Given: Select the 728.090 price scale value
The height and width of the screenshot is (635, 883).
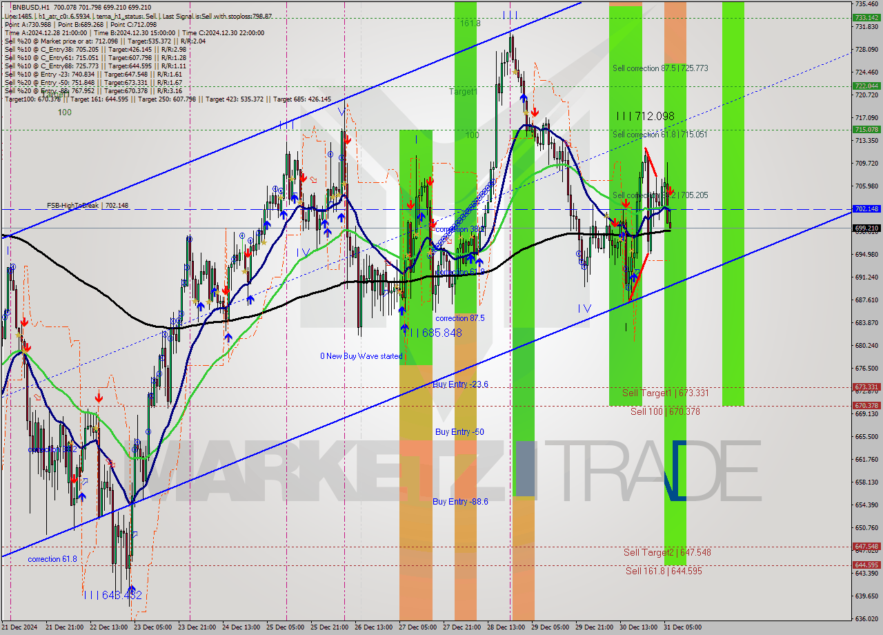Looking at the screenshot, I should (866, 50).
